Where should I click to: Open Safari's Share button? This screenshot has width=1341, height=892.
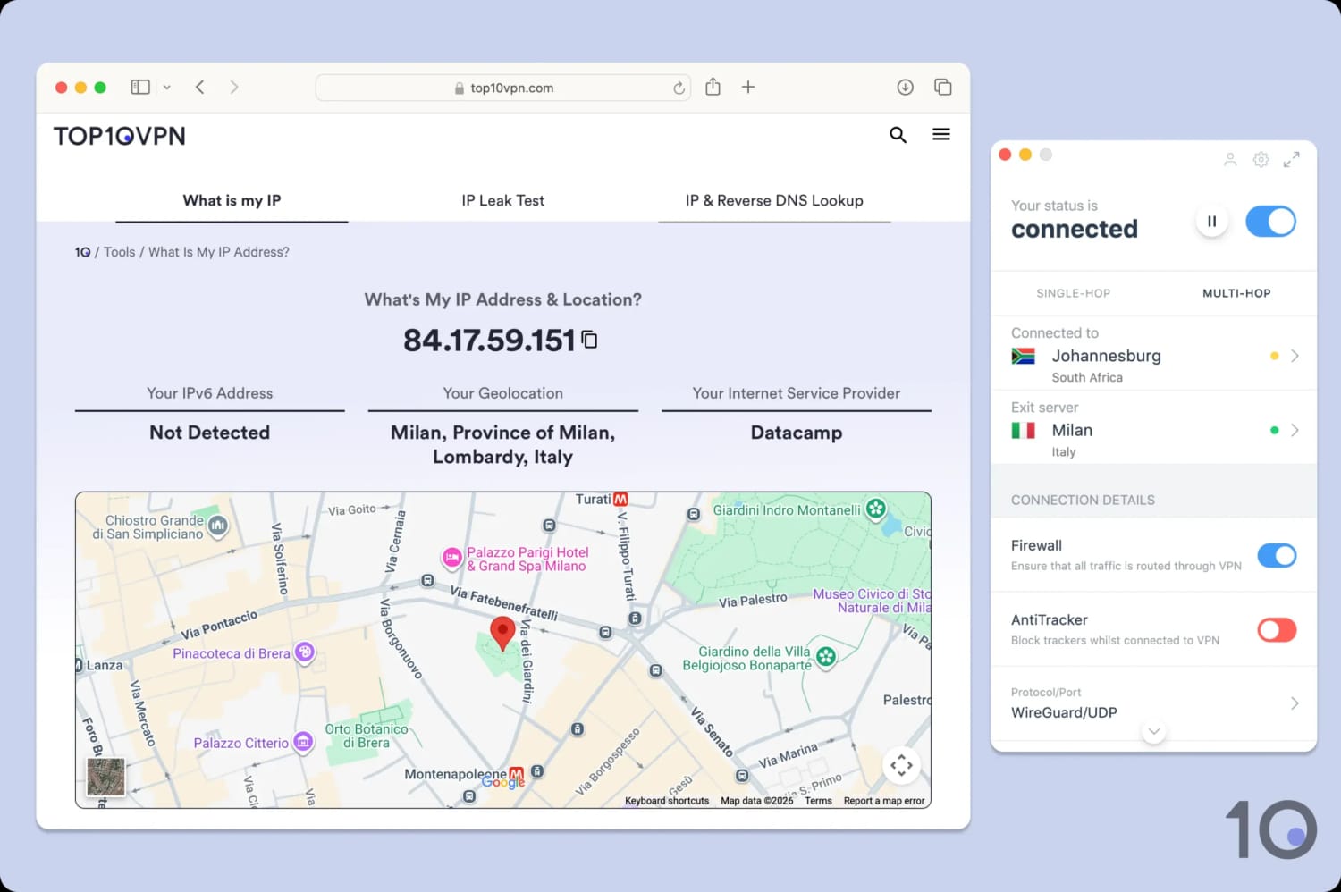(713, 87)
